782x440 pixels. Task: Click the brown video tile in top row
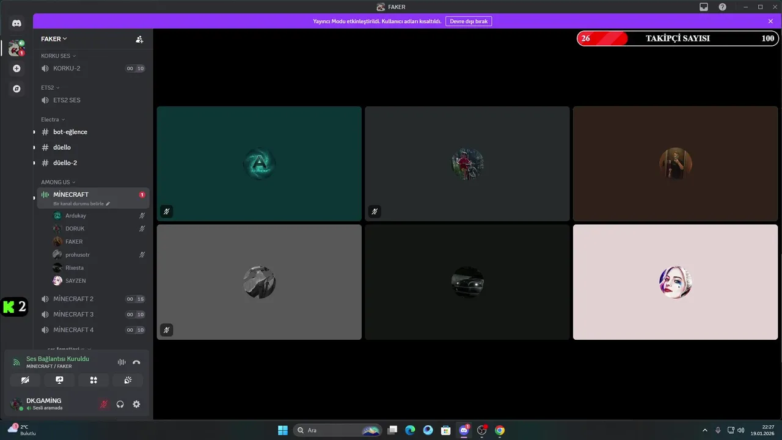coord(675,164)
